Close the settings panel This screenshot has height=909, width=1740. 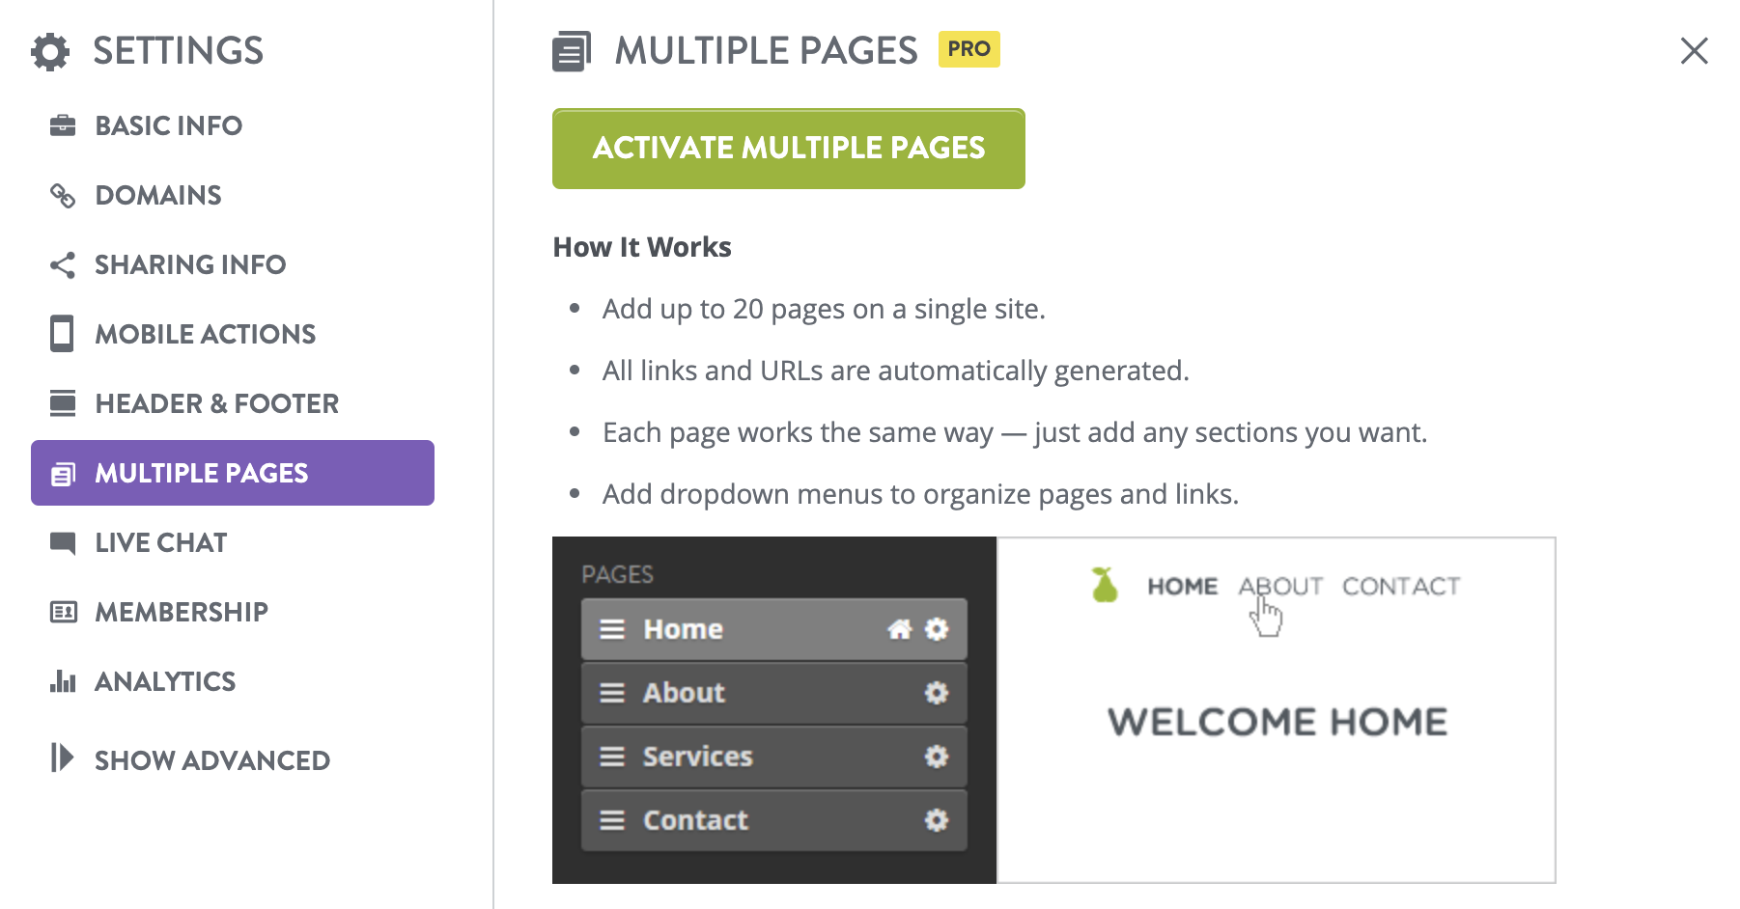pyautogui.click(x=1694, y=51)
